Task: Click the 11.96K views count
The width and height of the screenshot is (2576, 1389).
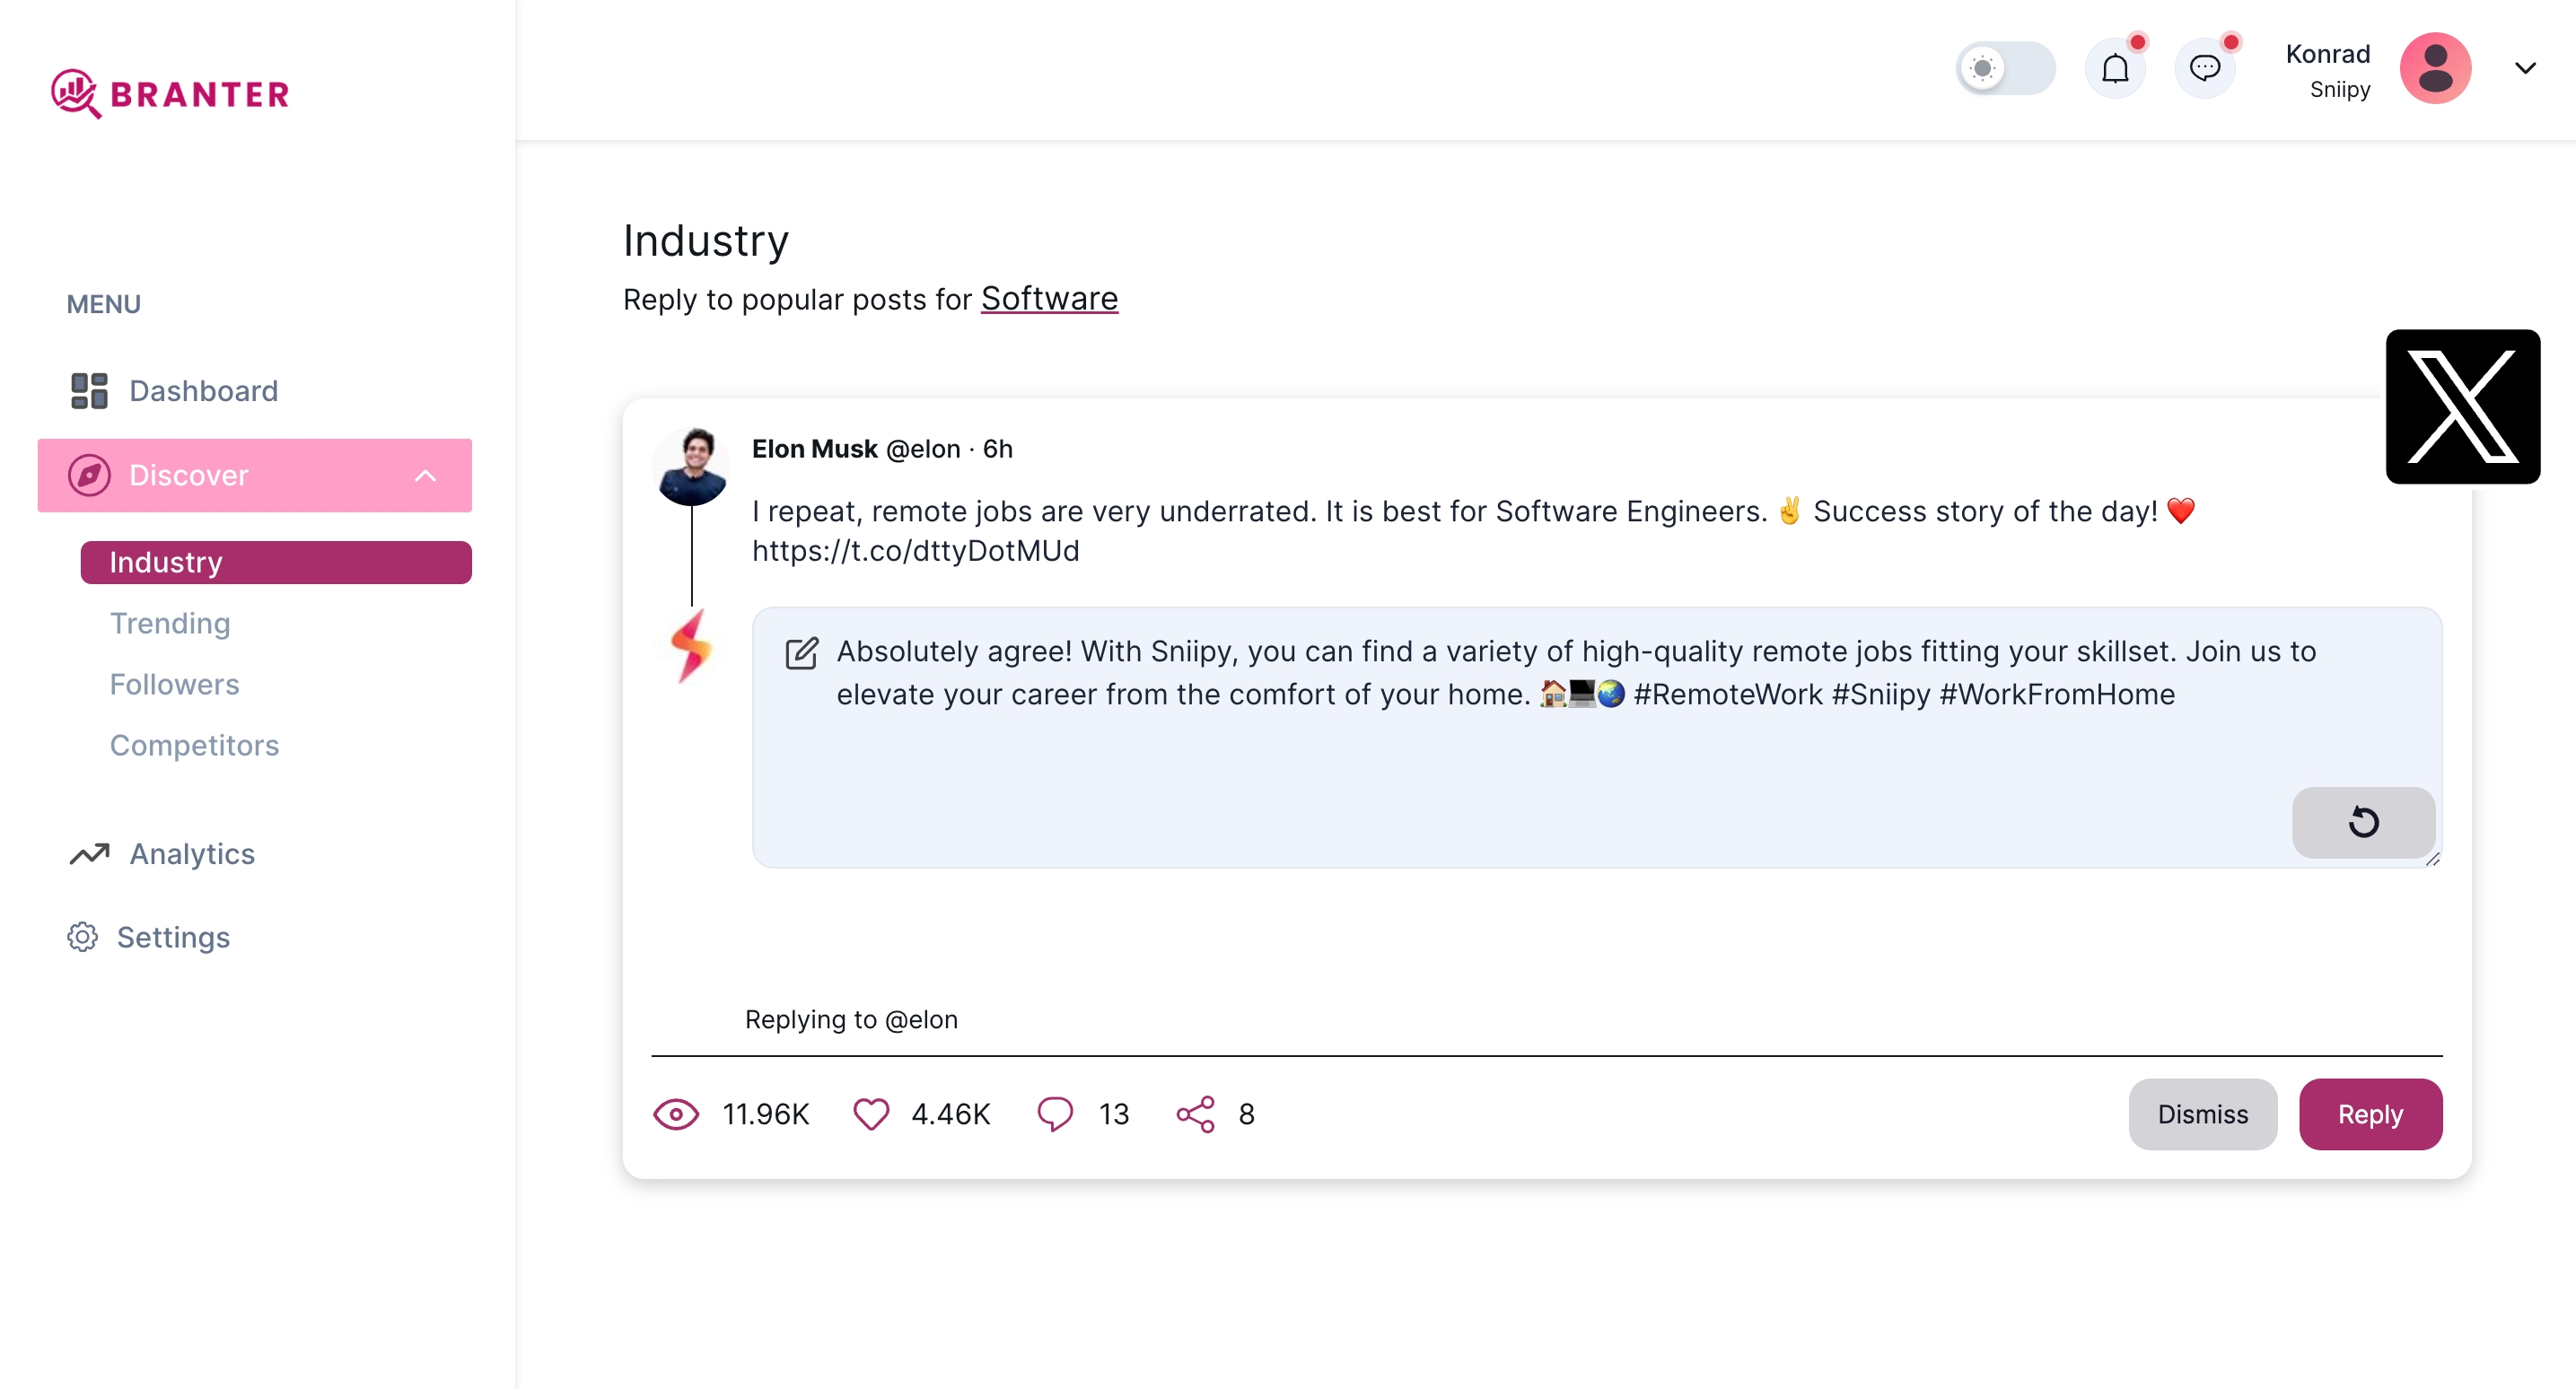Action: coord(765,1114)
